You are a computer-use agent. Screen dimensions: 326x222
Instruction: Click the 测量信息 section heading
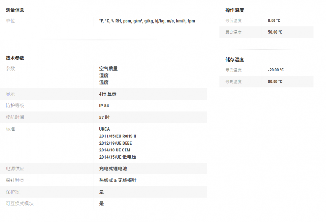(15, 10)
